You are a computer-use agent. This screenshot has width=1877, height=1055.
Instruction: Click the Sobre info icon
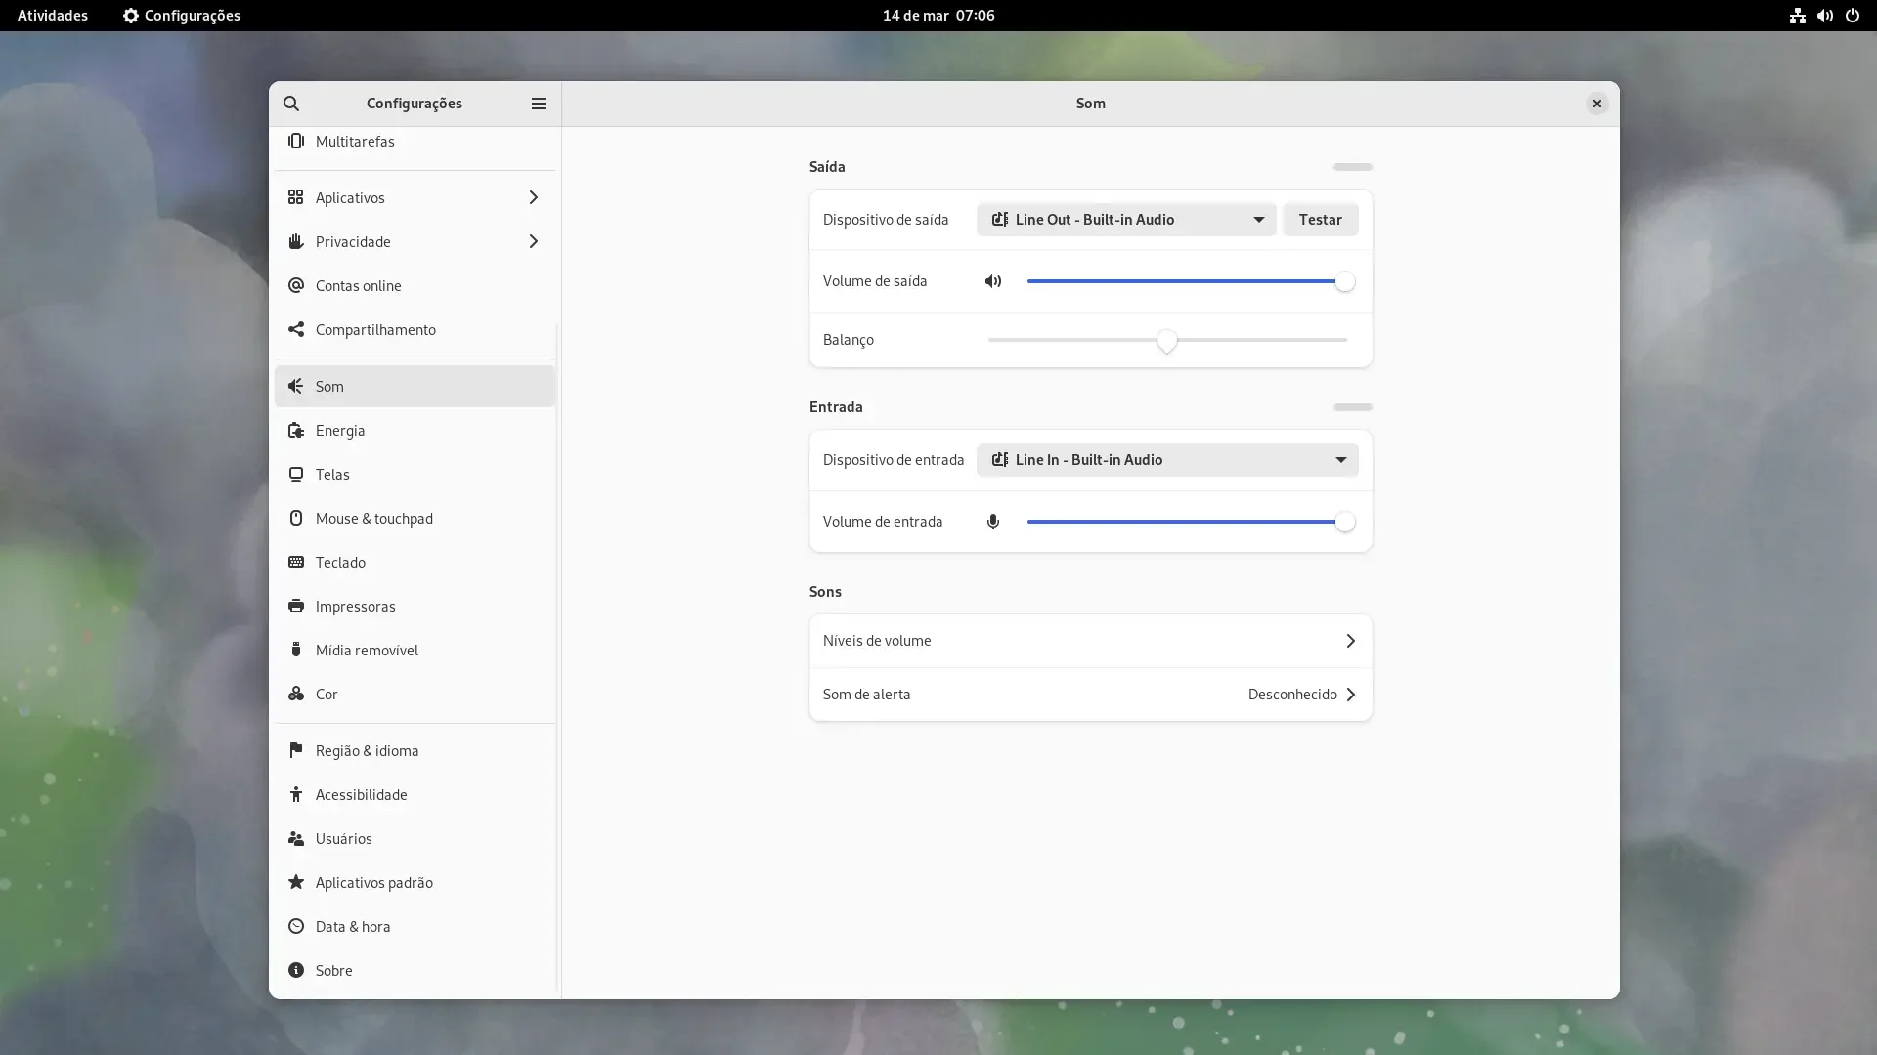pos(296,970)
